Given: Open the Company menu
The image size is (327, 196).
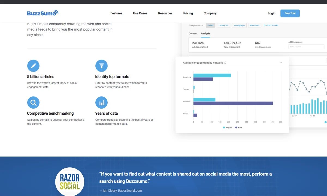Looking at the screenshot, I should pyautogui.click(x=210, y=13).
